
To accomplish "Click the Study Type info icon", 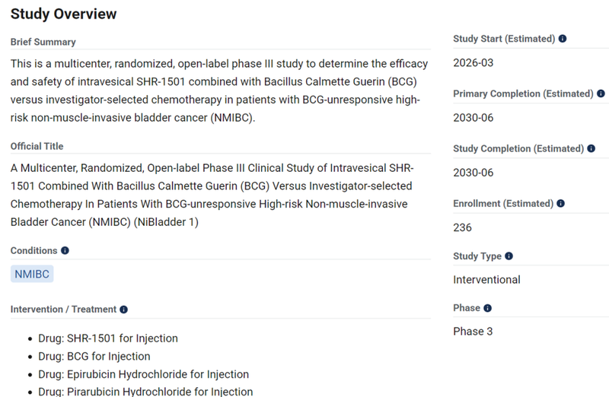I will point(509,256).
